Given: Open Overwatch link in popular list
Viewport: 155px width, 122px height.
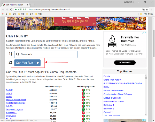Looking at the screenshot, I should click(x=11, y=116).
